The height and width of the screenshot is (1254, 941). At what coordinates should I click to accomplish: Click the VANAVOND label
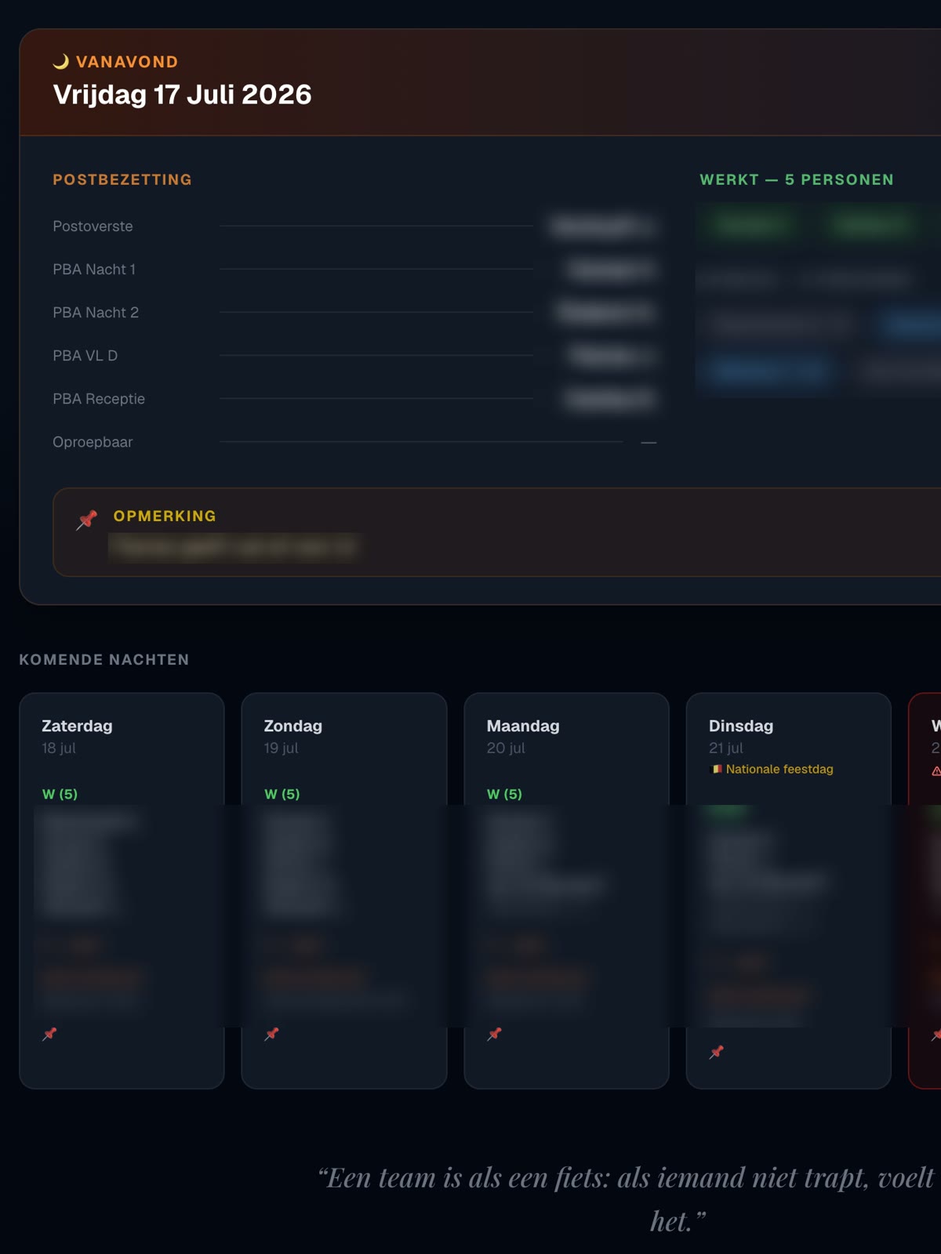pyautogui.click(x=127, y=62)
